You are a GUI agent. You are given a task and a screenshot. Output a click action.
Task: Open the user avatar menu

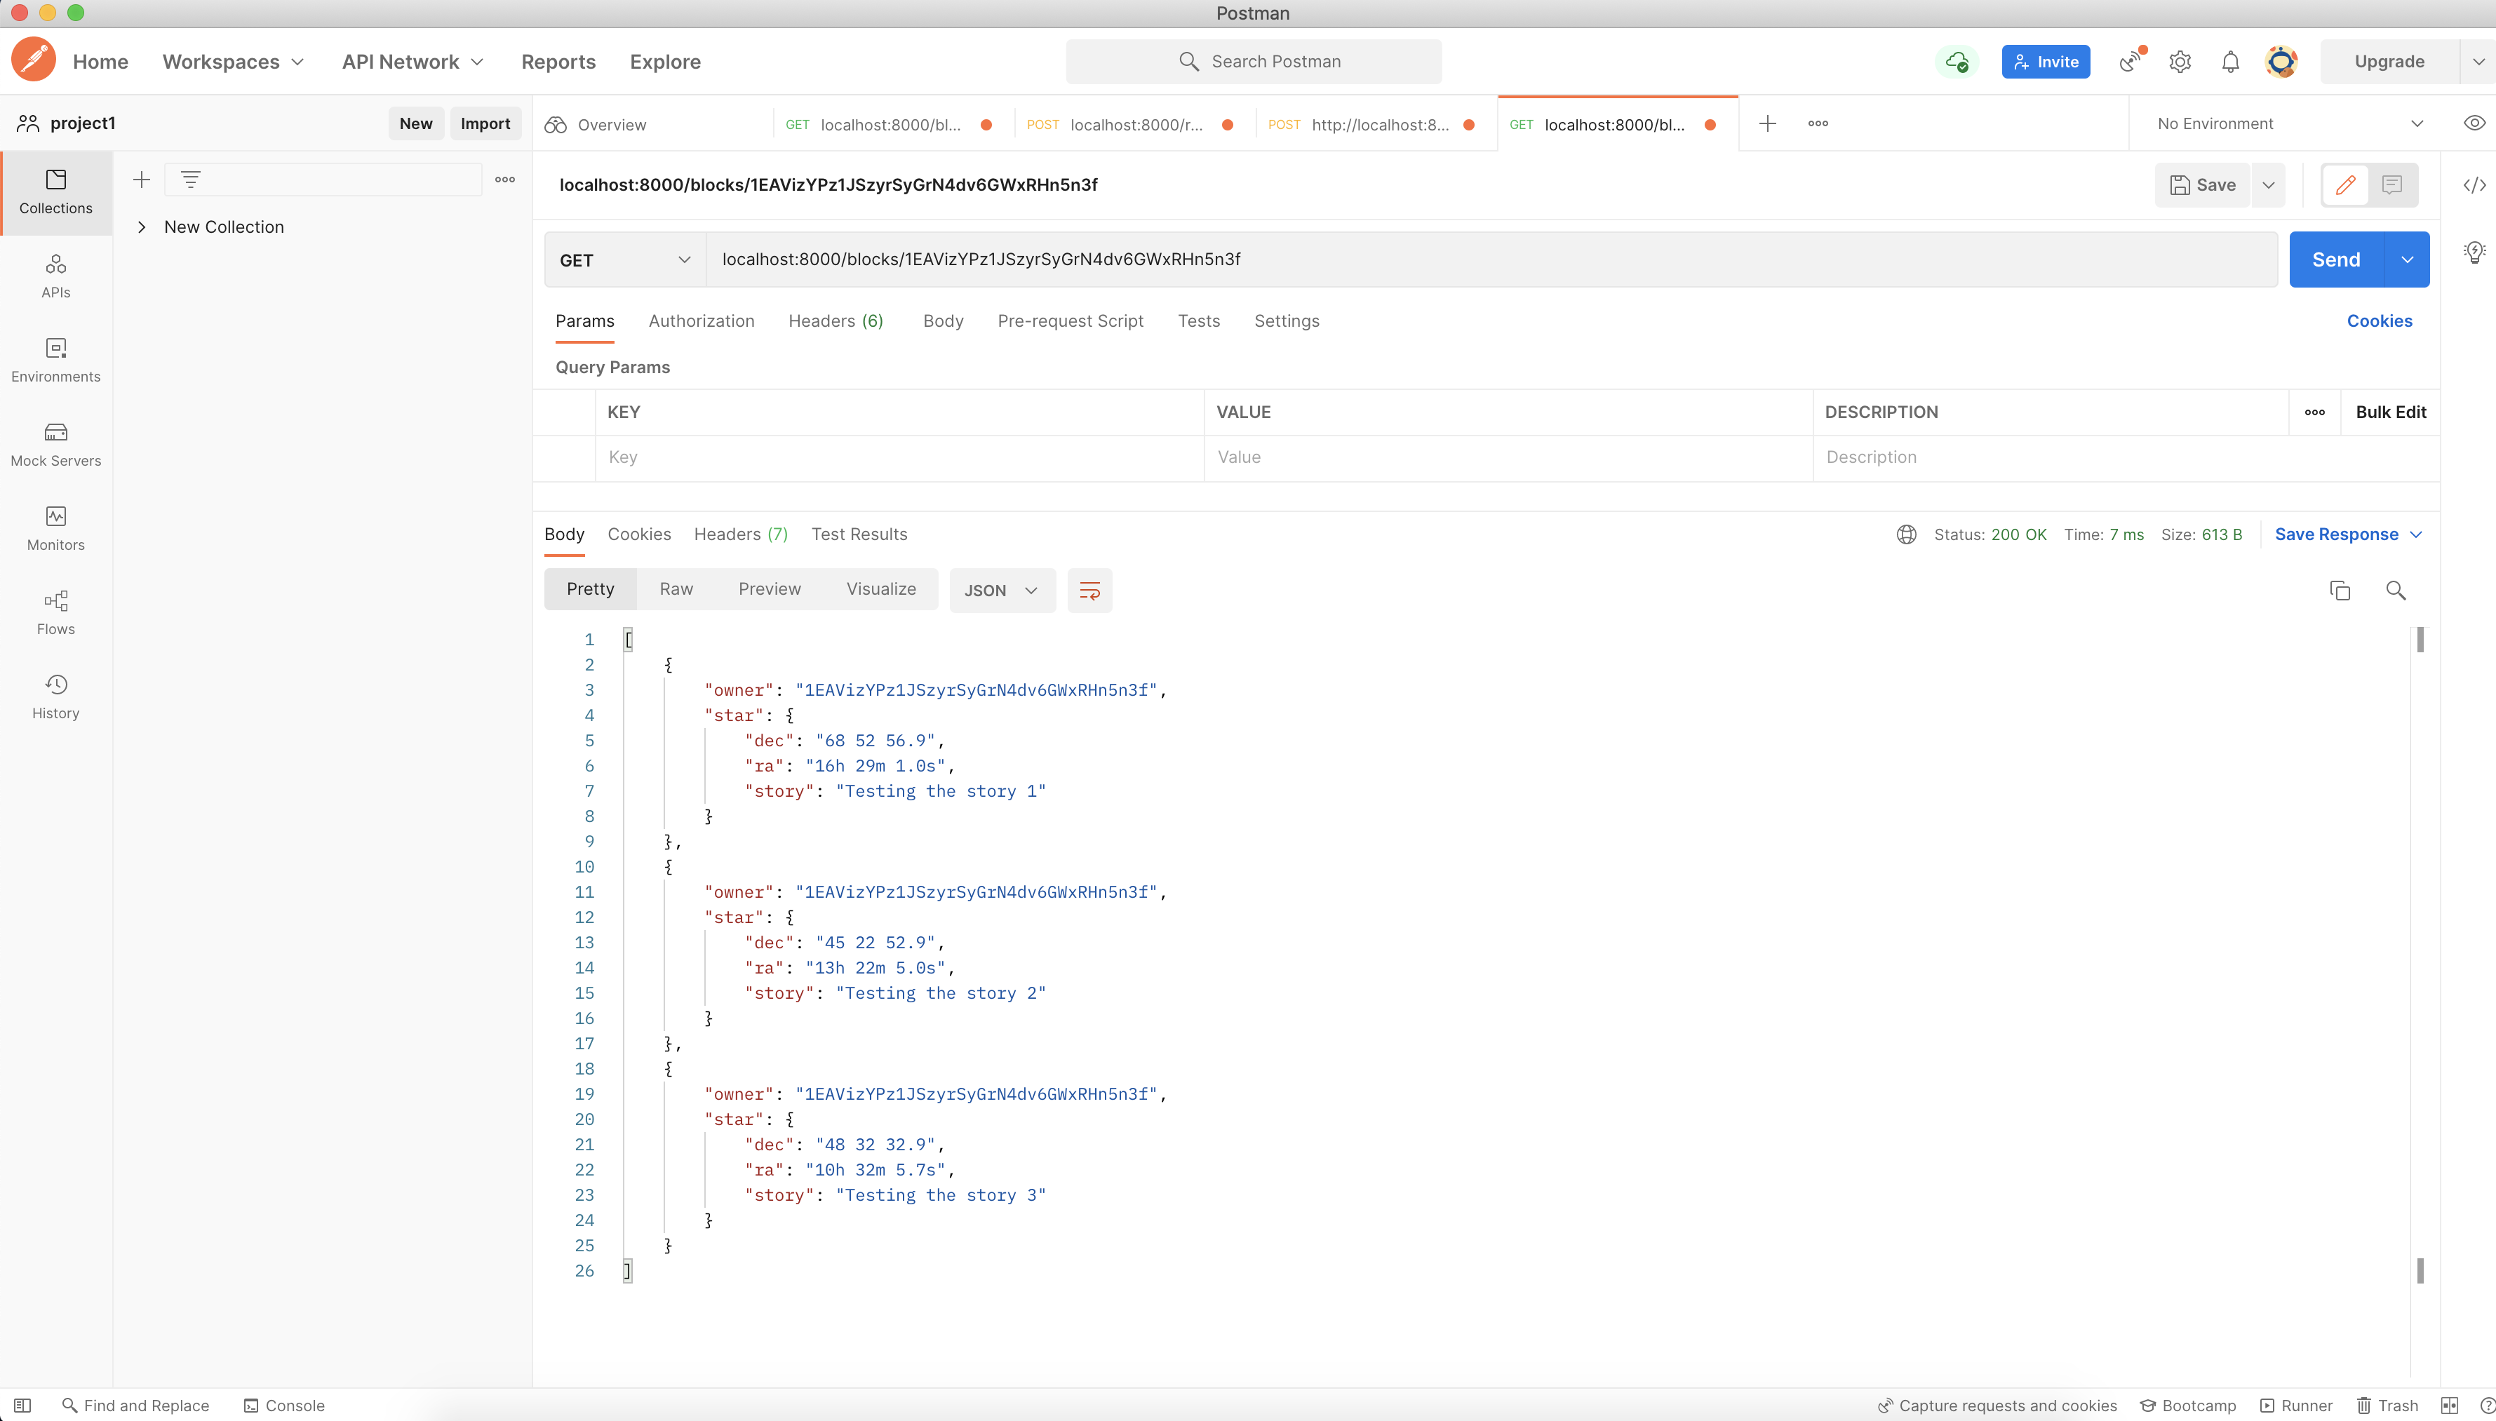pos(2281,62)
